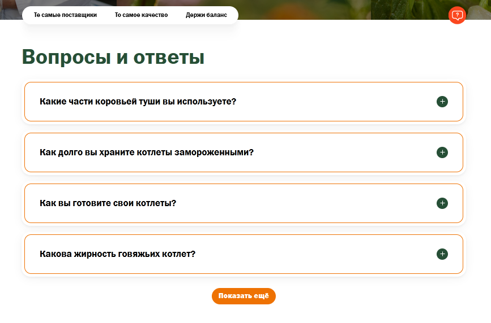Expand plus icon for frozen patties storage question
This screenshot has width=491, height=323.
coord(442,152)
